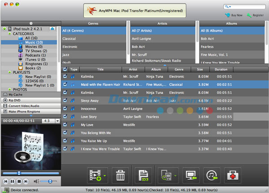
Task: Collapse the PLAYLISTS tree section
Action: [x=9, y=72]
